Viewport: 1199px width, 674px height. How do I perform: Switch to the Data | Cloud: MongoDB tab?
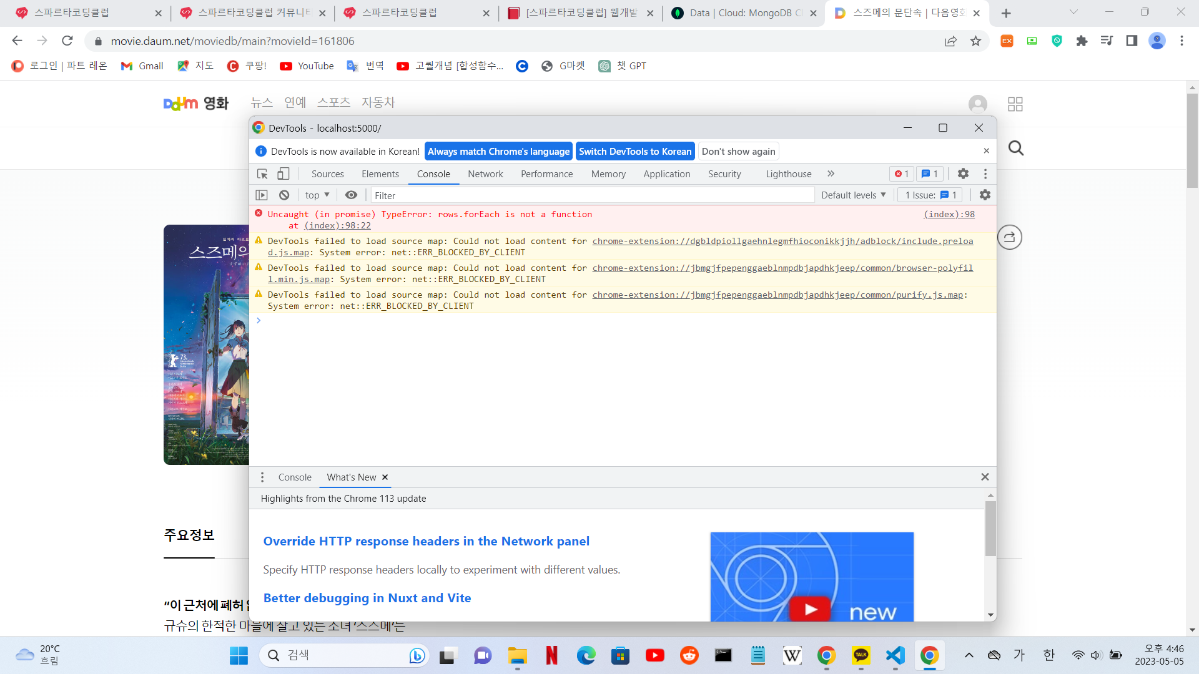[x=744, y=13]
